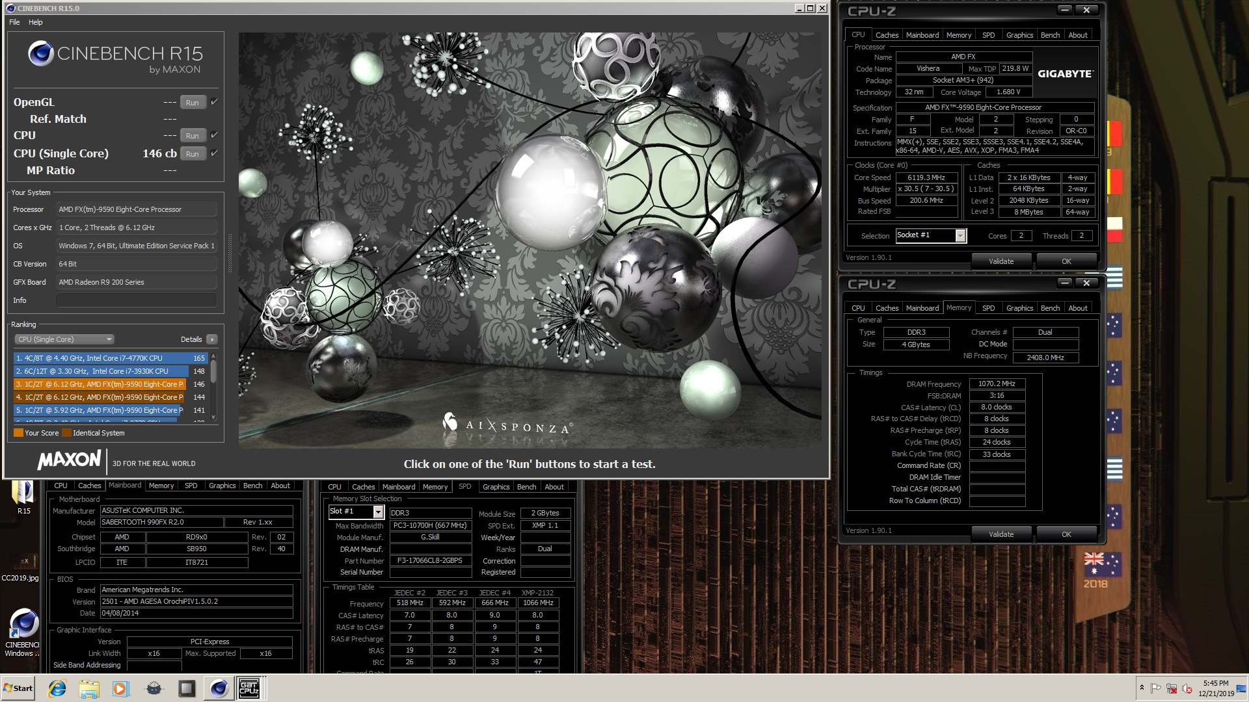The image size is (1249, 702).
Task: Click the GIGABYTE logo in CPU-Z
Action: click(x=1065, y=74)
